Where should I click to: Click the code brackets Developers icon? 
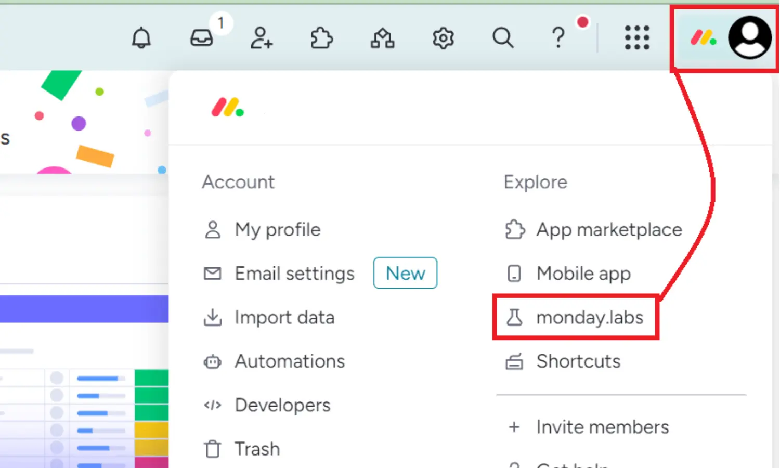coord(212,405)
